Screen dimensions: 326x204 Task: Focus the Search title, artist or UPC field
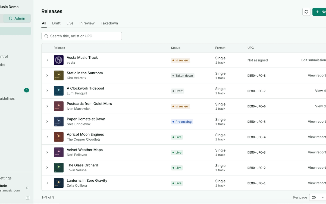[x=81, y=36]
